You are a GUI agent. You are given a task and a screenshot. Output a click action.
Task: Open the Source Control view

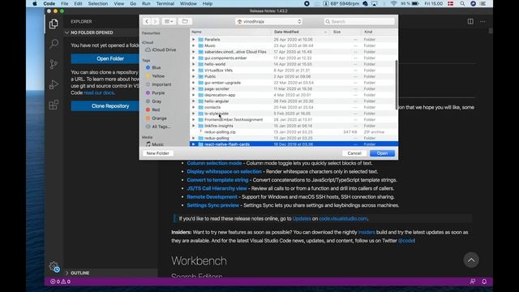54,64
